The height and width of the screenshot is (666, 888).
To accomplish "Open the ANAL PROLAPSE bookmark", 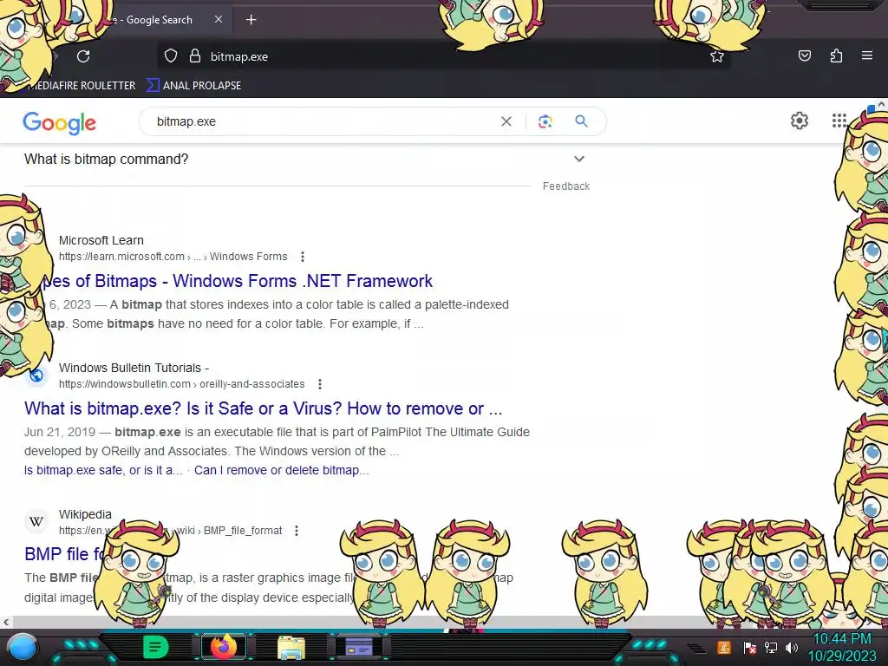I will tap(194, 86).
